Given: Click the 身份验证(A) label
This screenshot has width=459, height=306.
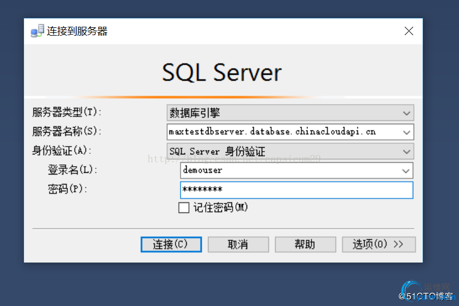Looking at the screenshot, I should tap(61, 150).
